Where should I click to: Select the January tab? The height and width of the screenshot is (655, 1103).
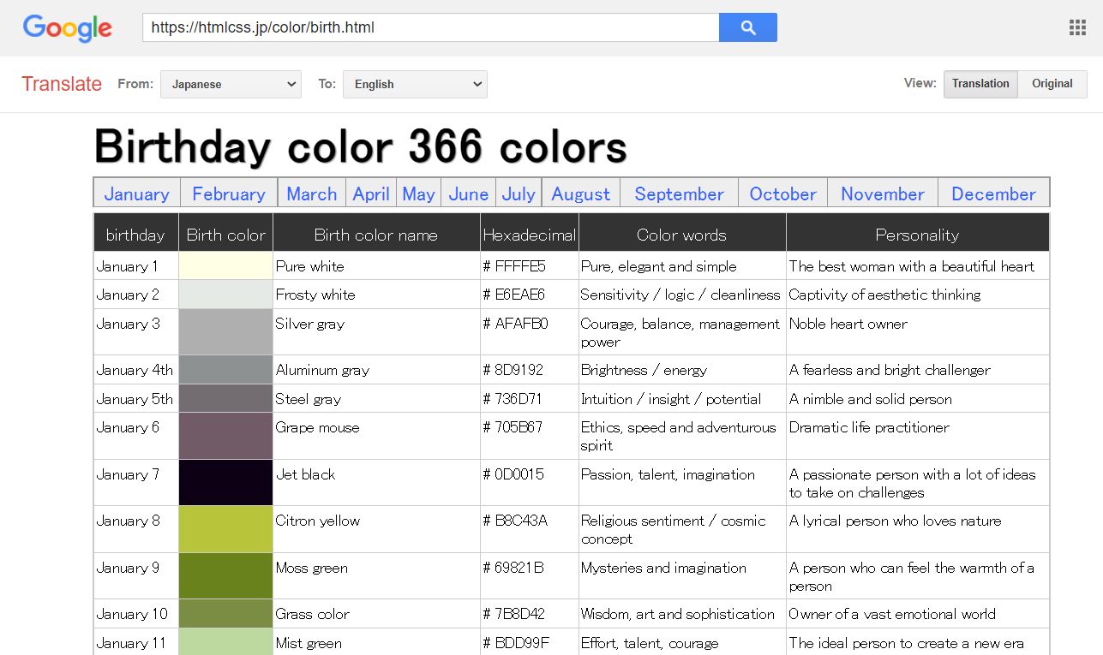click(x=136, y=194)
